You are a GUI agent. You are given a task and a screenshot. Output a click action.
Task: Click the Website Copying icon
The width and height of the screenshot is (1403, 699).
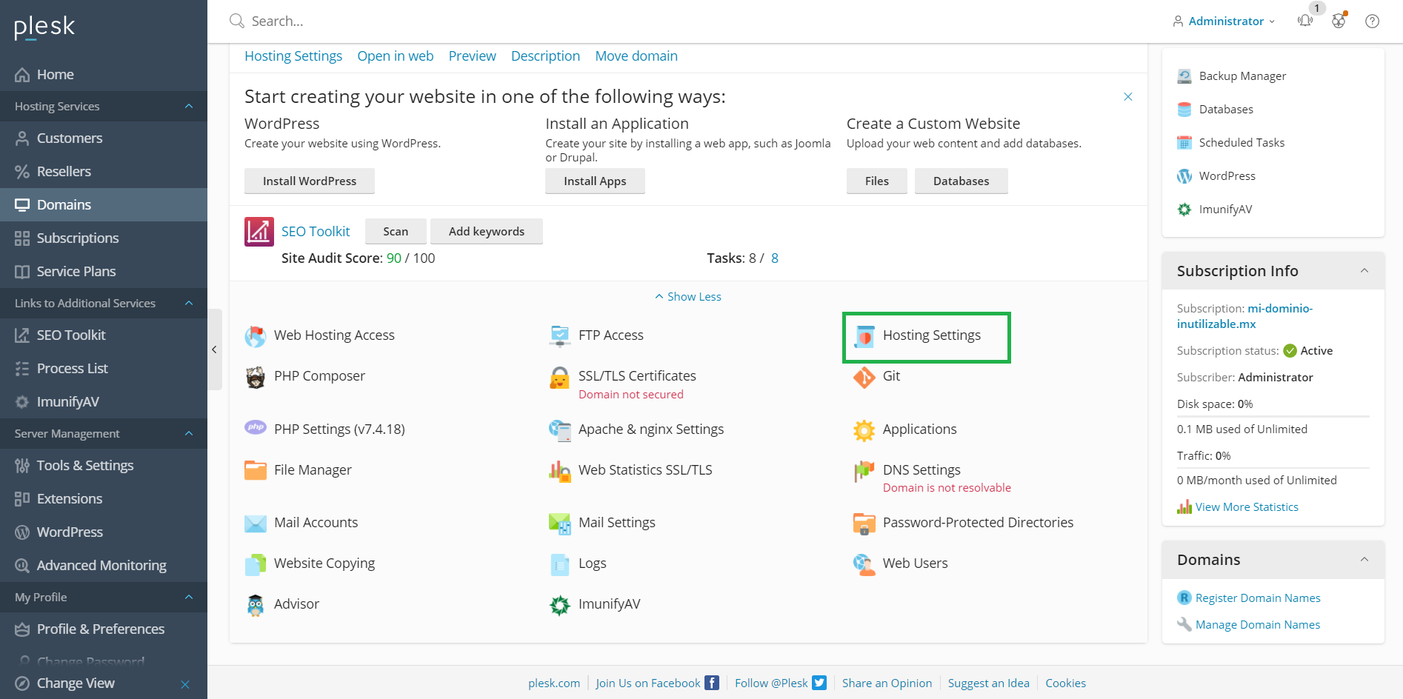(256, 564)
